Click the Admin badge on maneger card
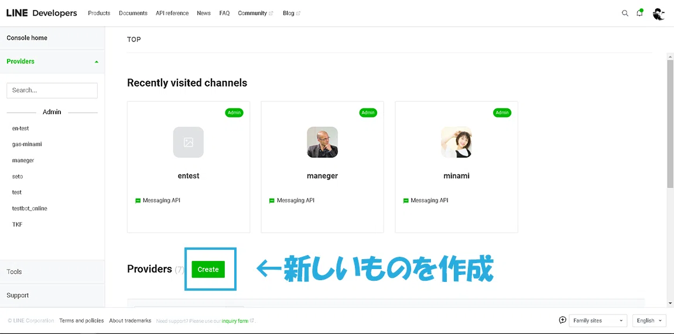 click(368, 112)
